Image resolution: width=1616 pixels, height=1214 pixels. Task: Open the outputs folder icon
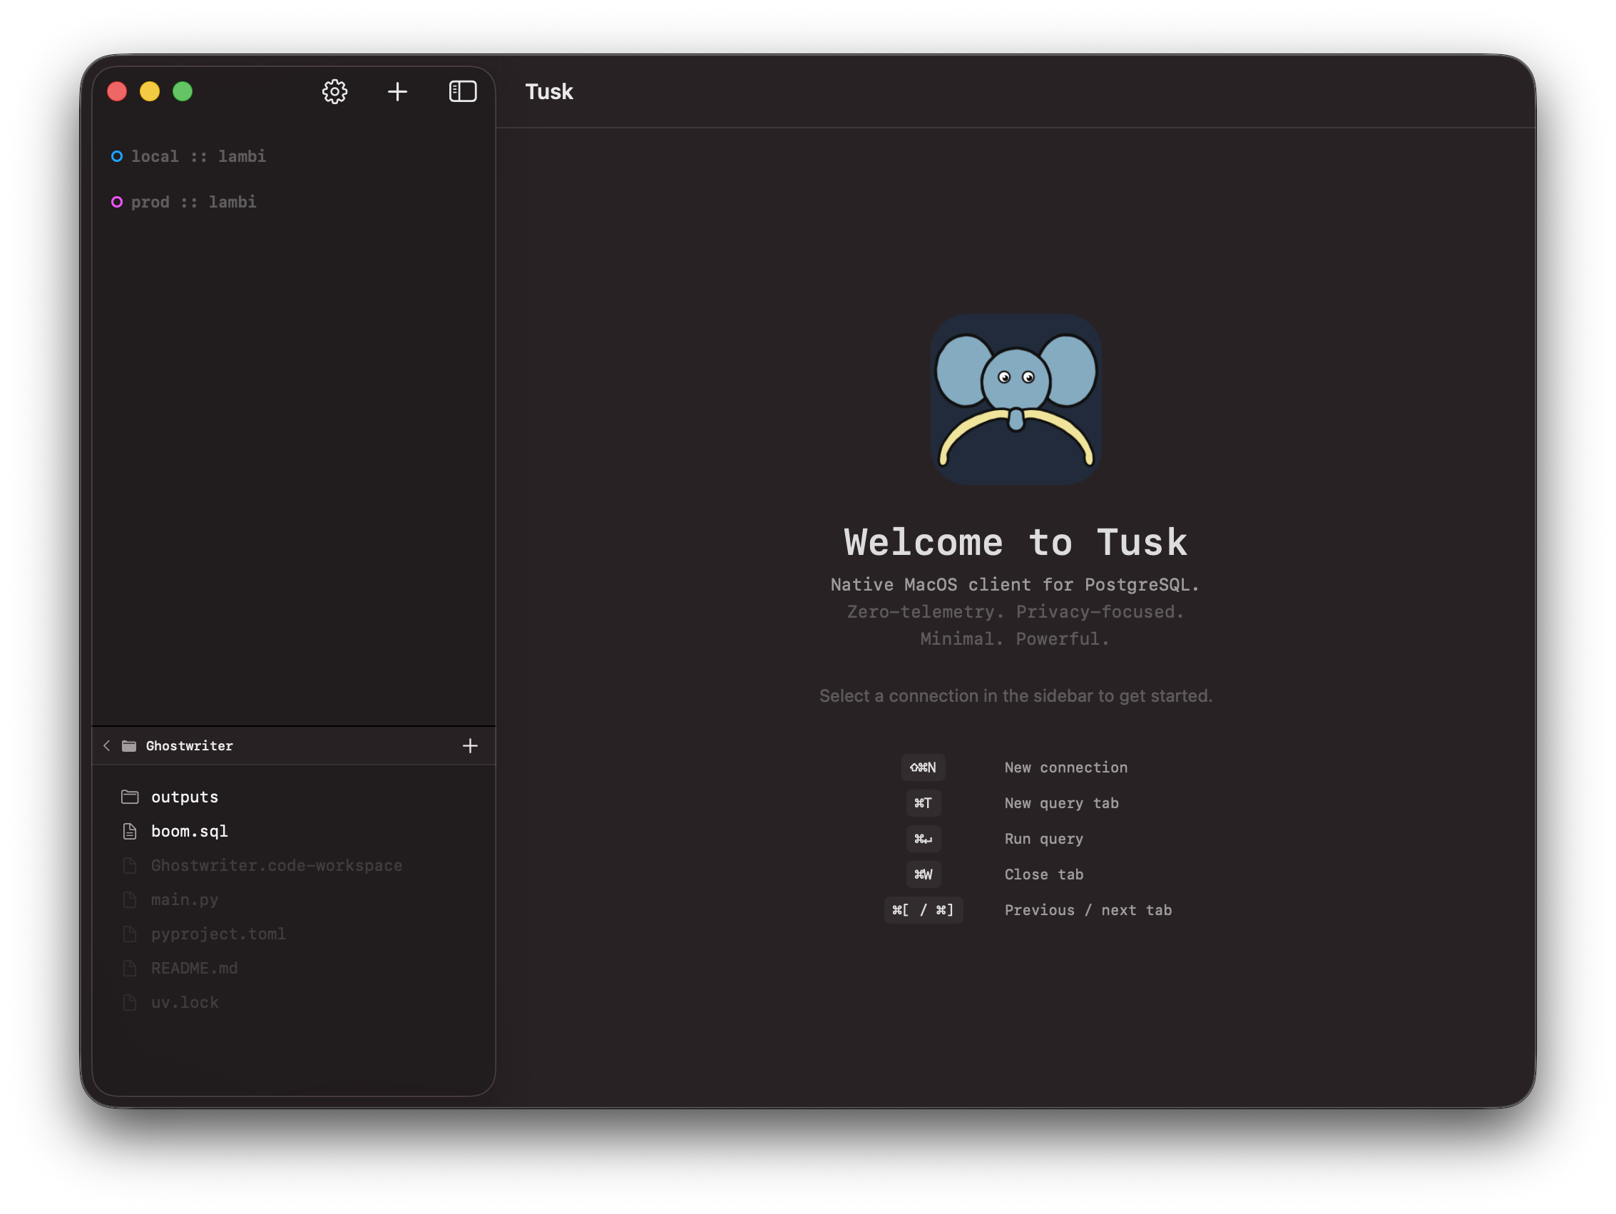[130, 797]
